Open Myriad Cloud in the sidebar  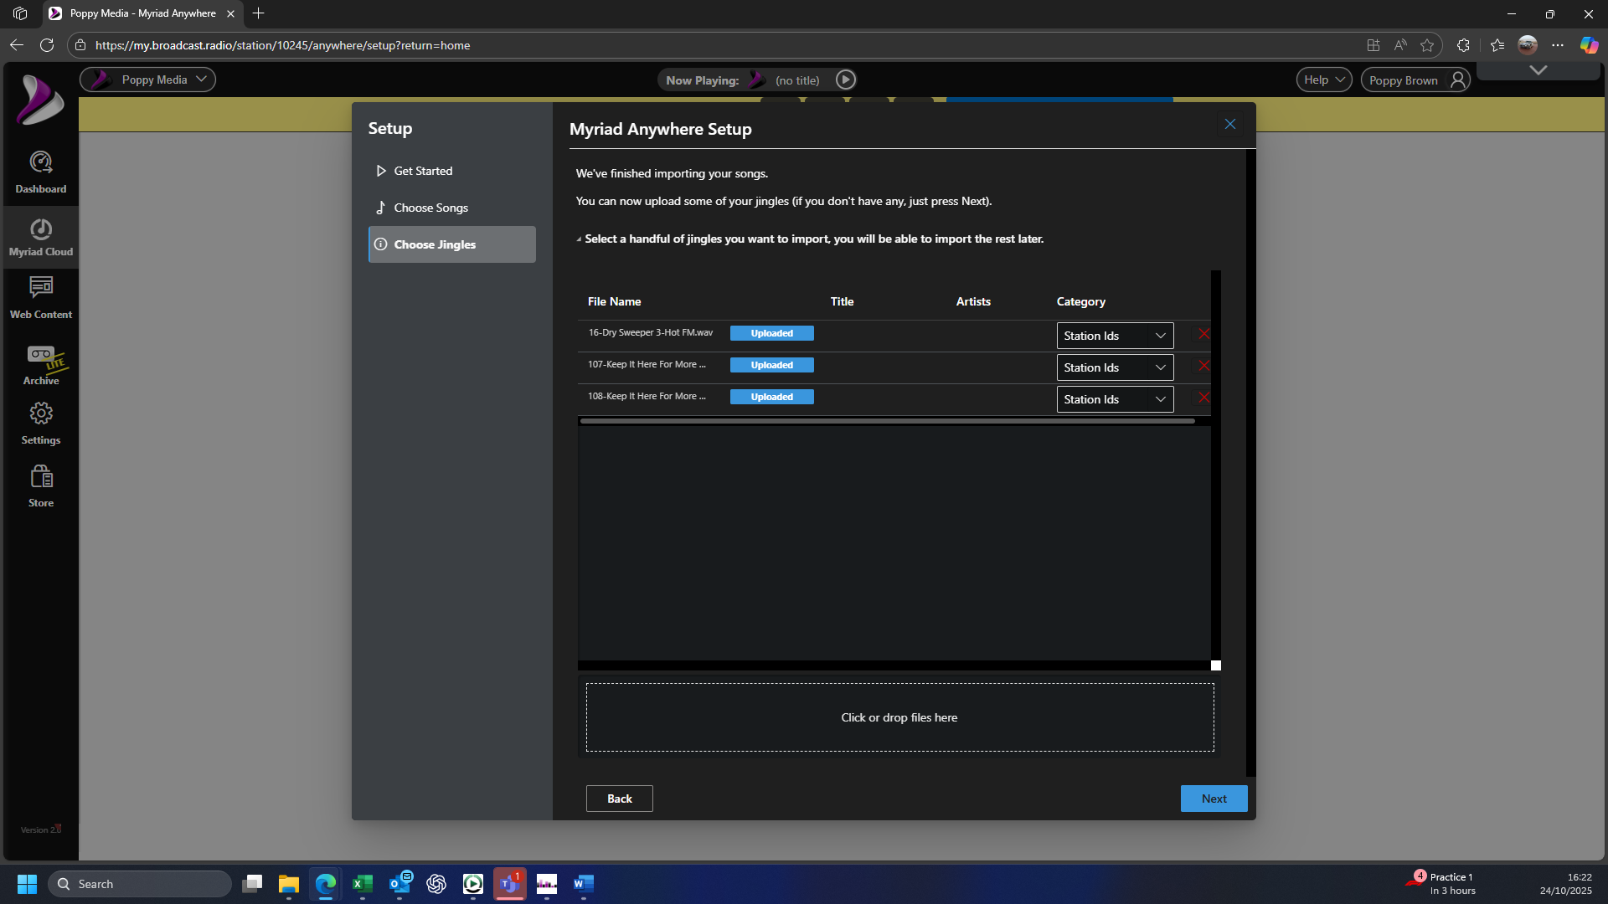40,237
